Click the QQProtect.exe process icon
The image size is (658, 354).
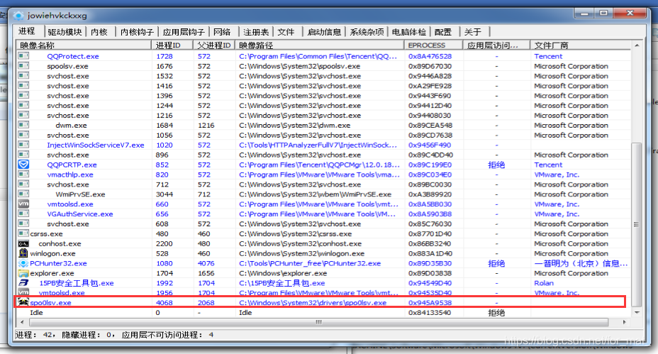[x=23, y=56]
